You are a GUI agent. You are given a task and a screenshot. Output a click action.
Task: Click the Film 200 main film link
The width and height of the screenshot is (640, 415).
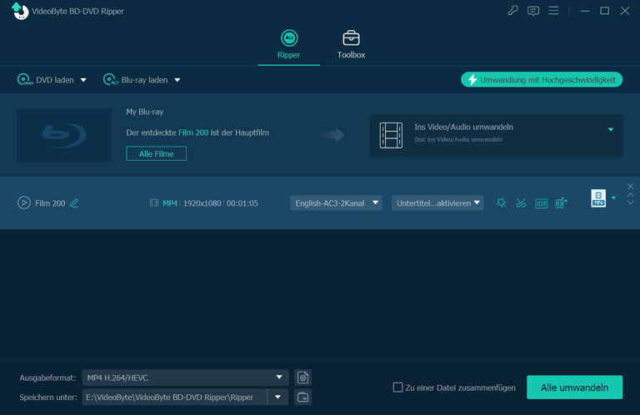tap(193, 132)
